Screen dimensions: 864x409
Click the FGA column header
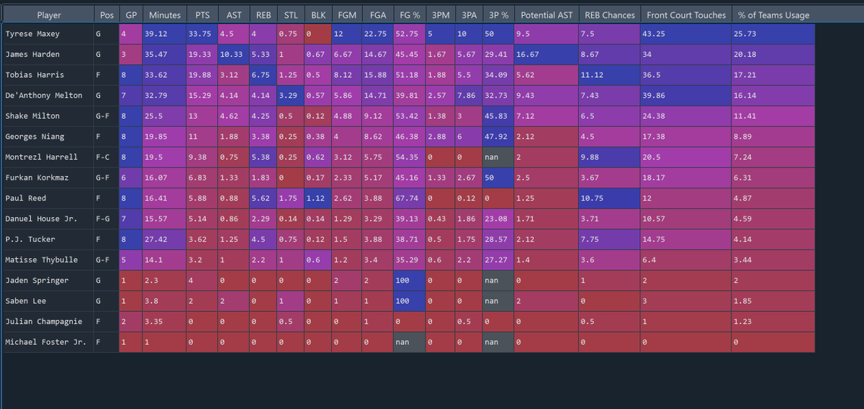378,15
